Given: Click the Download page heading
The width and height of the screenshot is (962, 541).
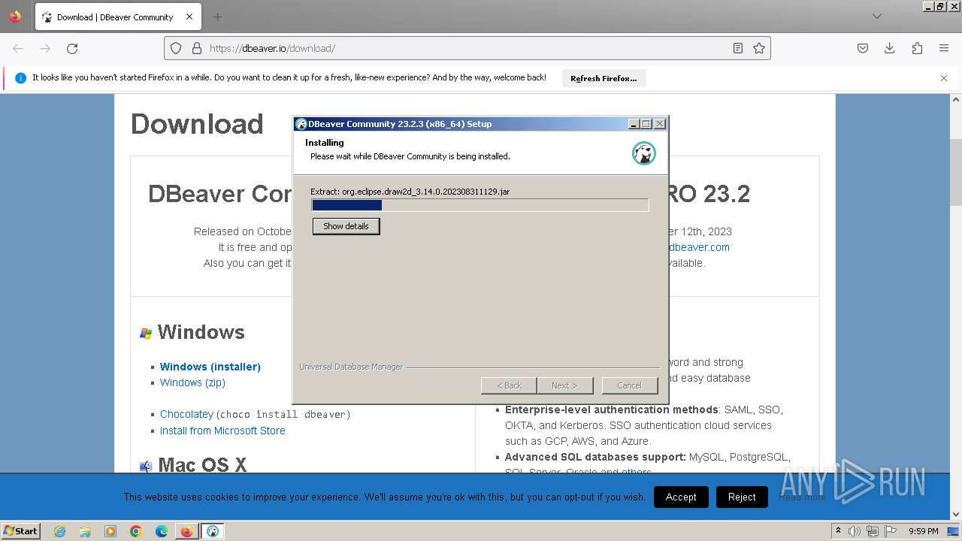Looking at the screenshot, I should [197, 124].
